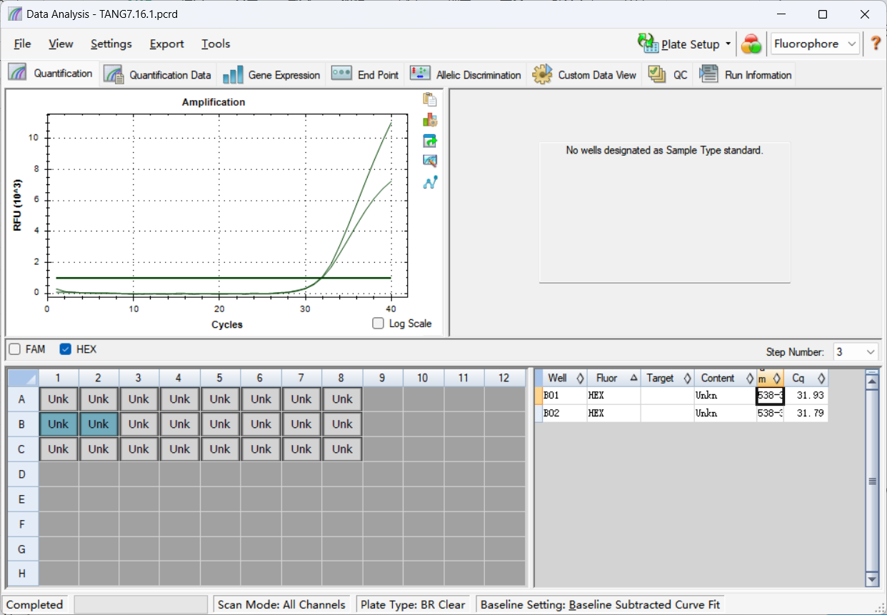
Task: Open the Export menu
Action: point(166,44)
